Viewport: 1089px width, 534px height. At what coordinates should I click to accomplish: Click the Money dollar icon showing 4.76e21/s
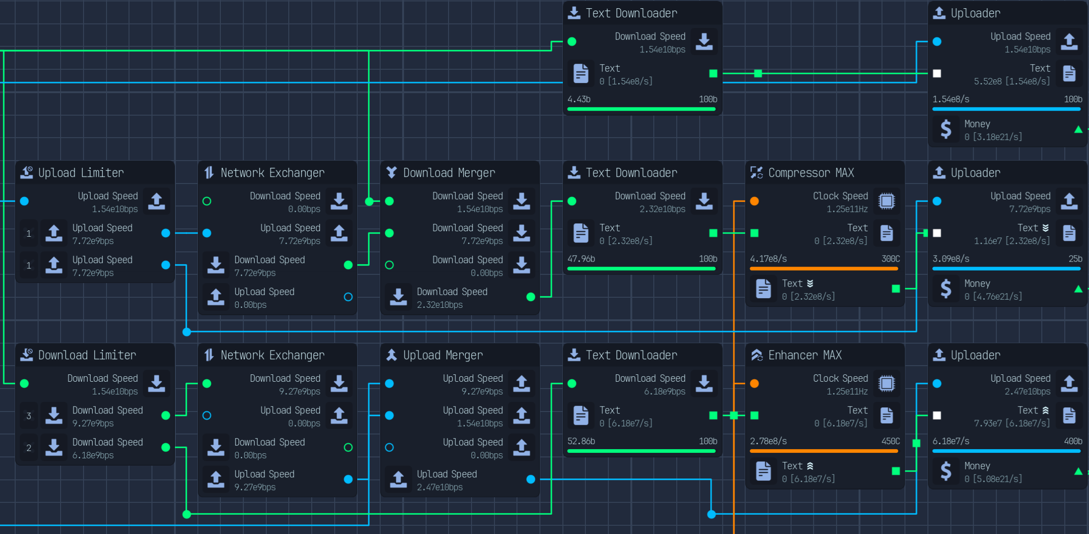946,289
